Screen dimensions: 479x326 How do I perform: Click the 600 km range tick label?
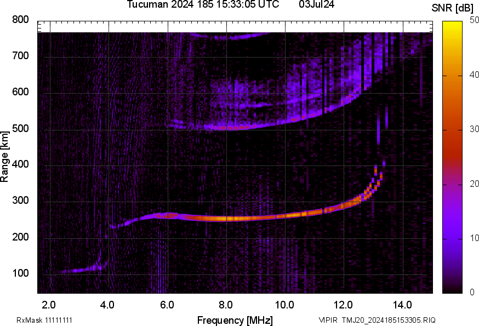(x=20, y=91)
